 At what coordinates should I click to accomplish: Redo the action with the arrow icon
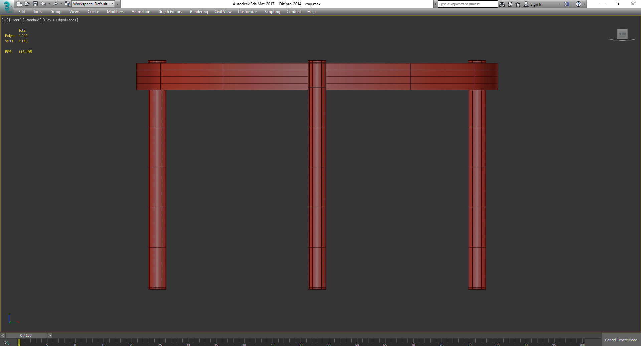[x=55, y=4]
